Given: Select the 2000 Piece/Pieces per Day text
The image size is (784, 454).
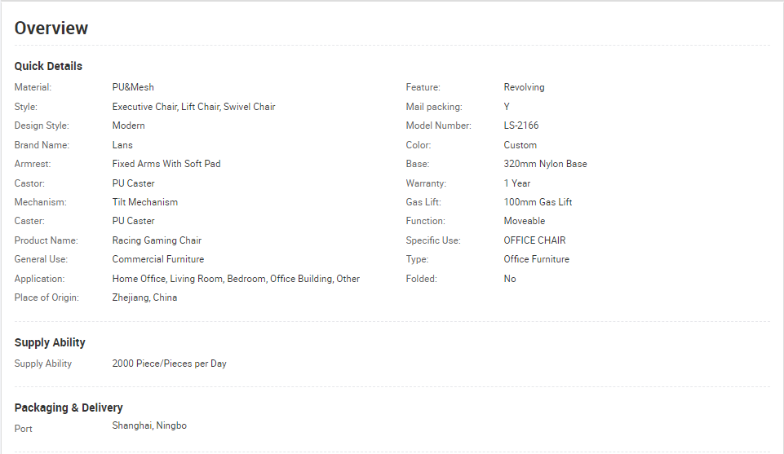Looking at the screenshot, I should click(169, 364).
